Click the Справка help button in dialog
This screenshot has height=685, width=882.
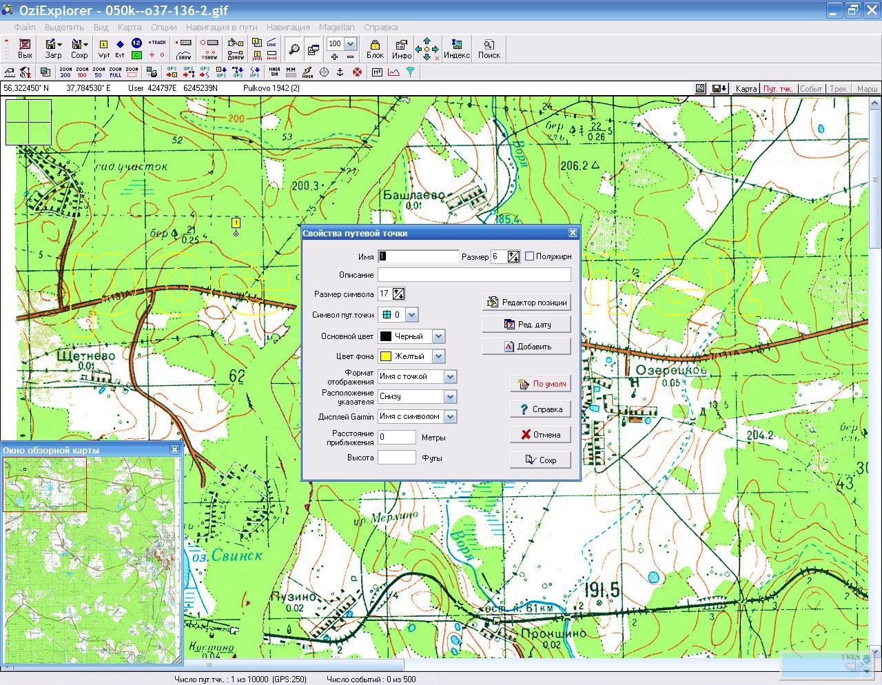(x=540, y=409)
